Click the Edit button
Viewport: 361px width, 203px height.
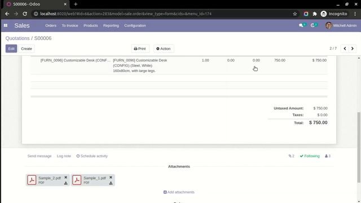tap(11, 48)
